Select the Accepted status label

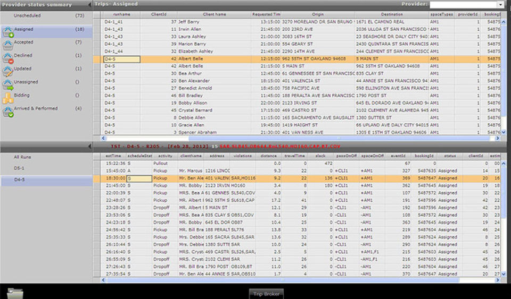point(23,42)
